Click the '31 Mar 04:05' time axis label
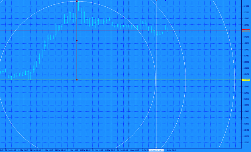The width and height of the screenshot is (251, 152). point(11,150)
